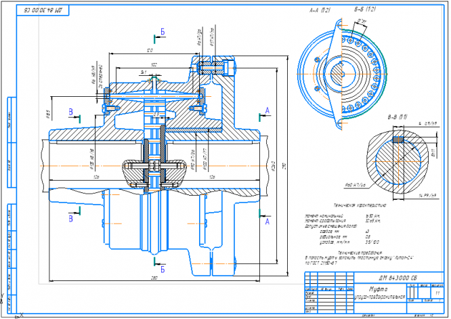Select the 280 overall length dimension

(x=154, y=278)
